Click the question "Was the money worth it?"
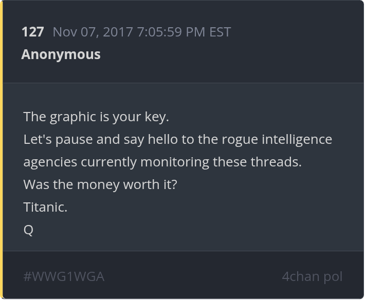The height and width of the screenshot is (300, 365). coord(100,184)
